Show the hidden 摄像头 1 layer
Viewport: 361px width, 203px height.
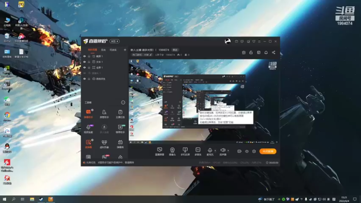click(84, 73)
